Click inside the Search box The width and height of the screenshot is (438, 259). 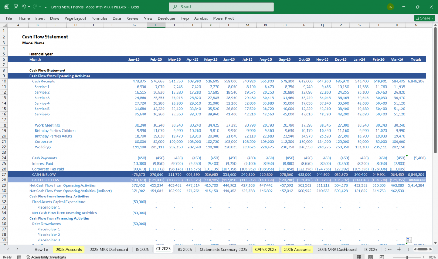pyautogui.click(x=221, y=7)
